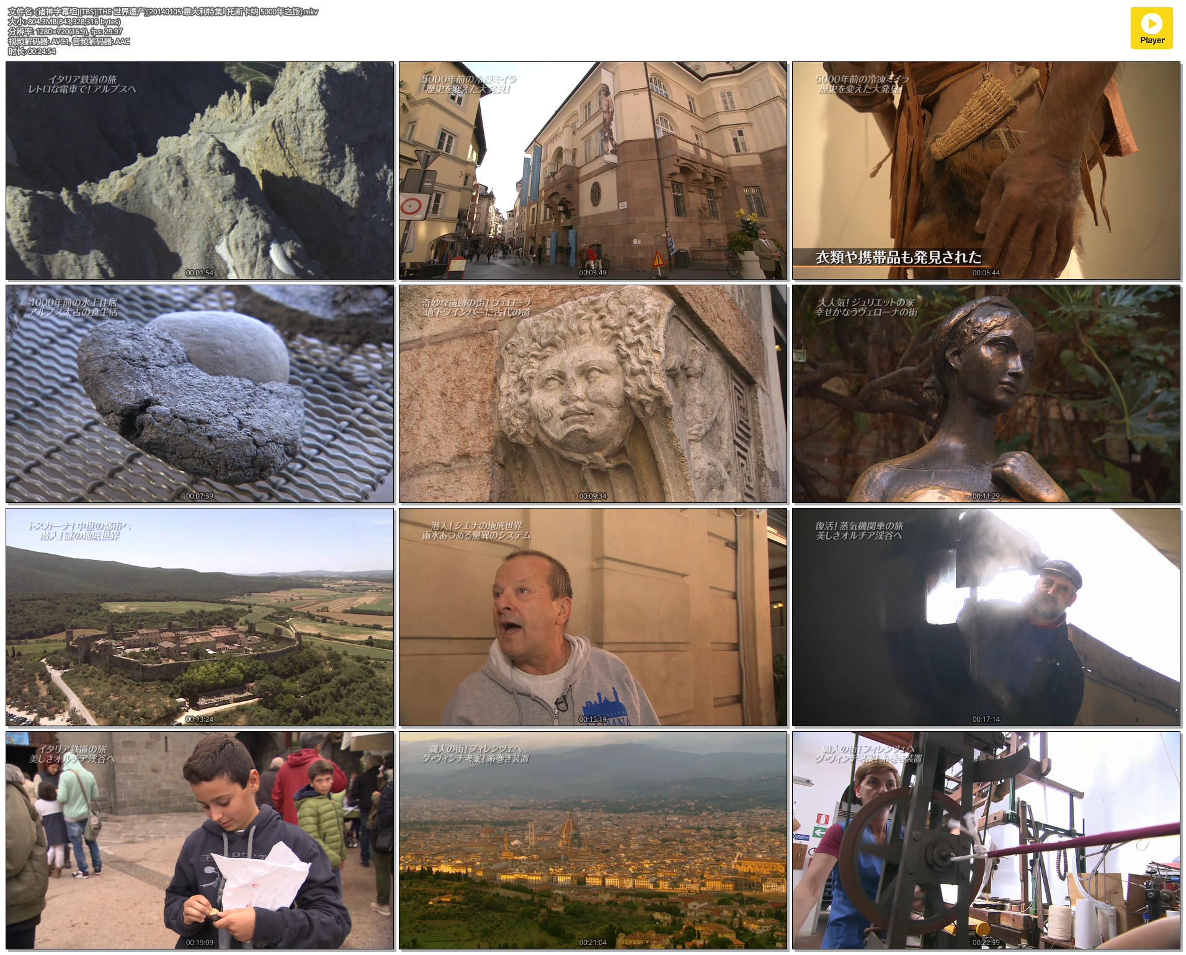Click the 00:09:34 timestamp label
The height and width of the screenshot is (955, 1186).
click(x=592, y=496)
